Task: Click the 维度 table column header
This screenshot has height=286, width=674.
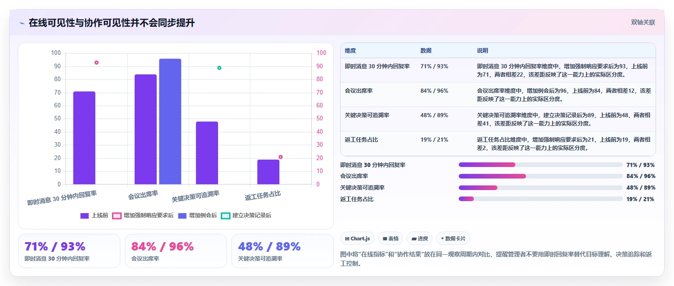Action: [x=350, y=51]
